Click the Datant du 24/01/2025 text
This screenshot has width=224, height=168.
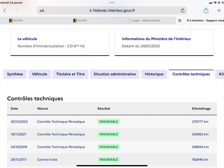[x=141, y=46]
